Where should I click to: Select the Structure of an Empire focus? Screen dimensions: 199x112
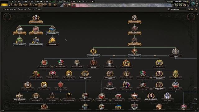134,42
